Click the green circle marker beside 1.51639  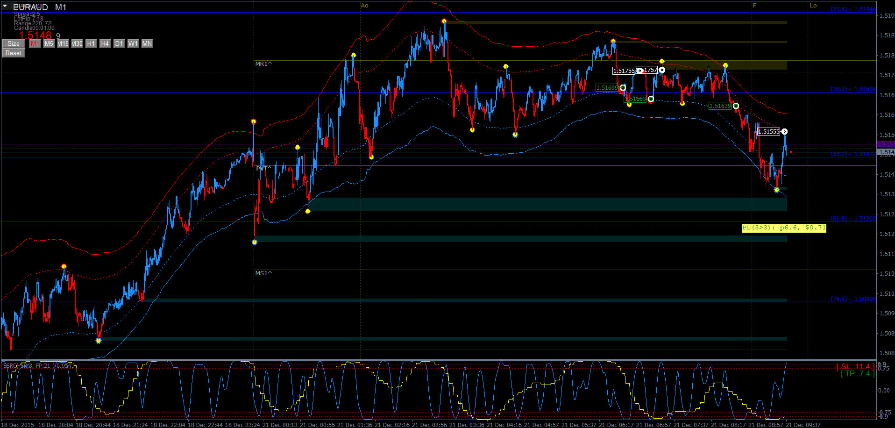[736, 106]
